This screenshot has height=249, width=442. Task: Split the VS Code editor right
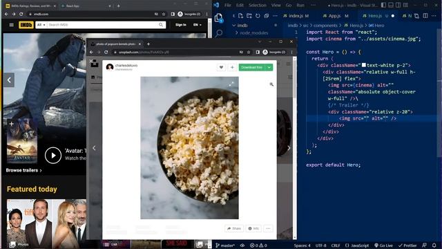[425, 16]
